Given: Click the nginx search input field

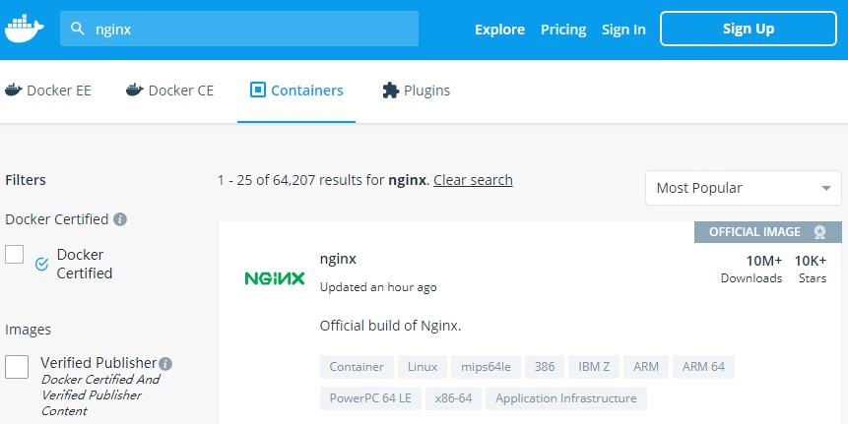Looking at the screenshot, I should [x=246, y=30].
